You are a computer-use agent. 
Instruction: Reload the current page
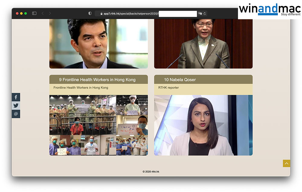205,13
